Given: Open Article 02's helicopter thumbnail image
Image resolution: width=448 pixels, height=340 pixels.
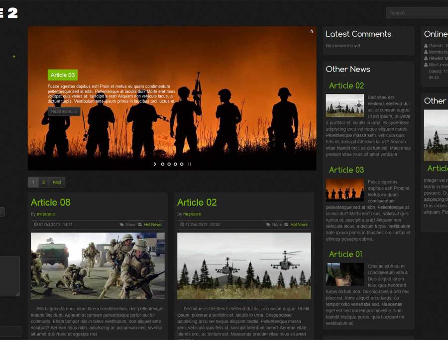Looking at the screenshot, I should point(244,266).
